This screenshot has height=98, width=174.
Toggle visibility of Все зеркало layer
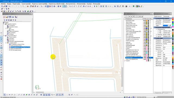click(x=144, y=36)
